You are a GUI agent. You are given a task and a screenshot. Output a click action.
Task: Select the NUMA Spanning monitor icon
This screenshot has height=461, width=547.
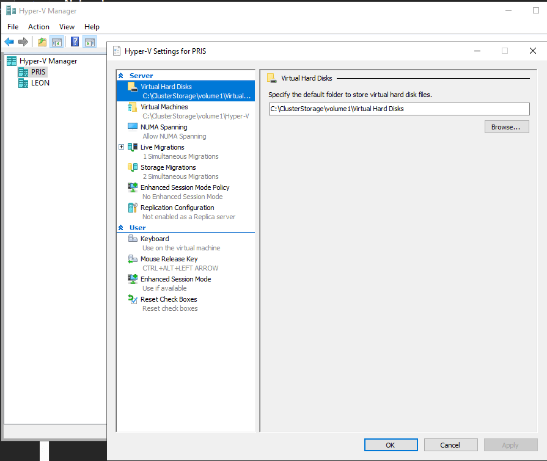(133, 127)
